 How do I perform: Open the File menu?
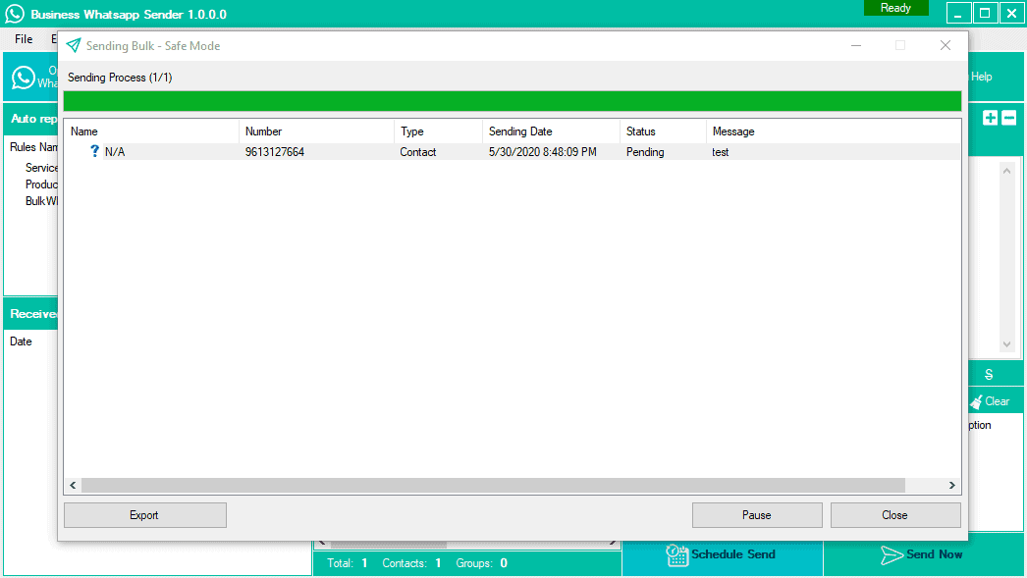pyautogui.click(x=24, y=39)
